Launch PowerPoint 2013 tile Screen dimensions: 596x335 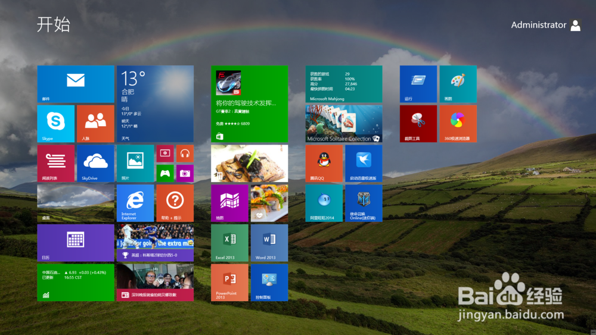(229, 283)
